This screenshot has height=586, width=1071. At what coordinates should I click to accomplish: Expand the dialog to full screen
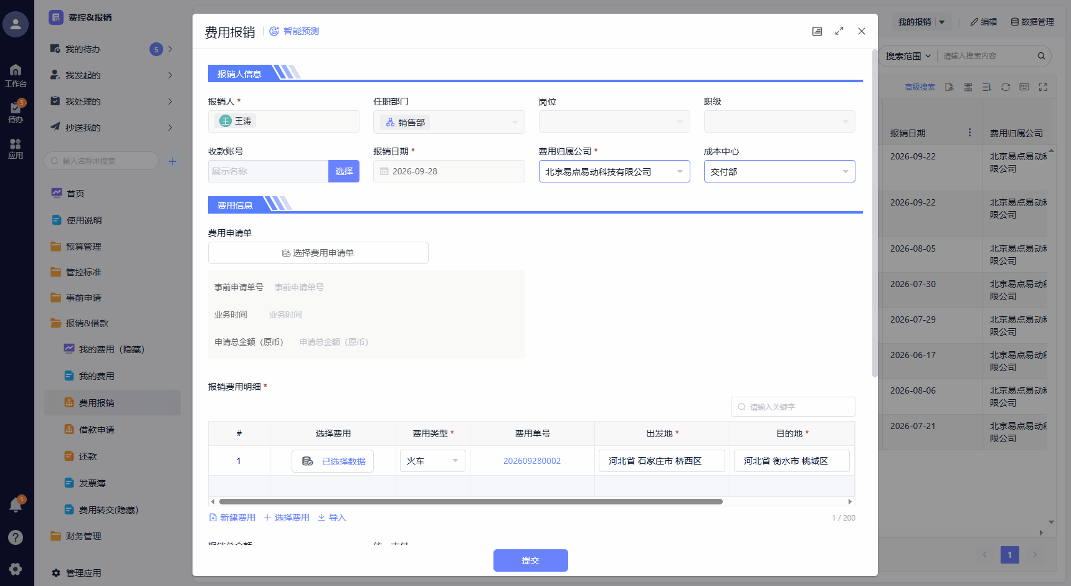pos(839,31)
